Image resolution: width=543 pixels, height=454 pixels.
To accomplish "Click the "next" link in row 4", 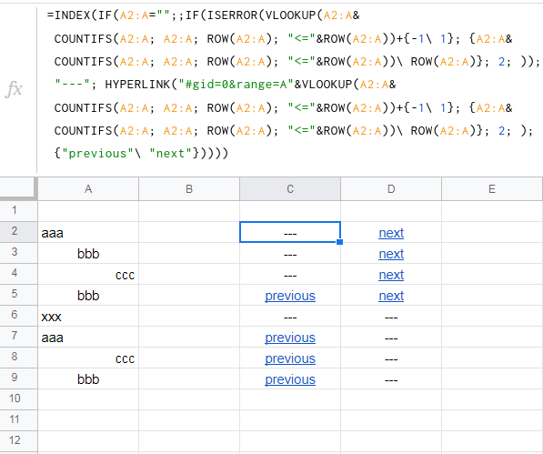I will (x=391, y=275).
